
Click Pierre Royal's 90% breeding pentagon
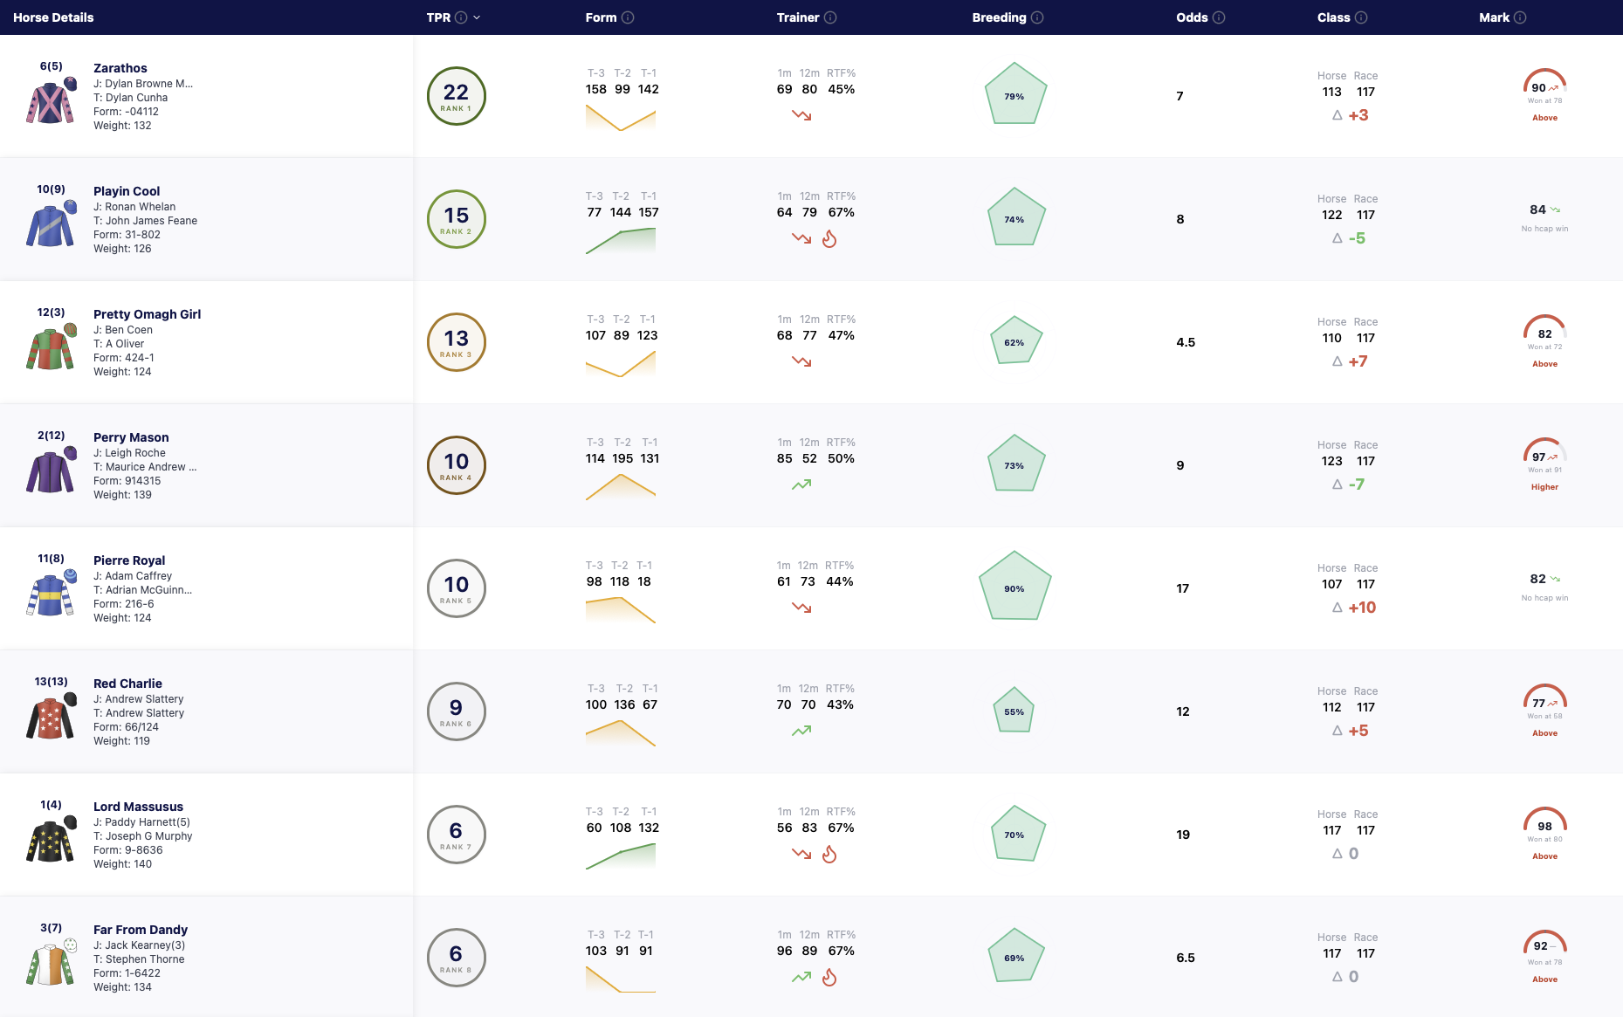[x=1014, y=586]
